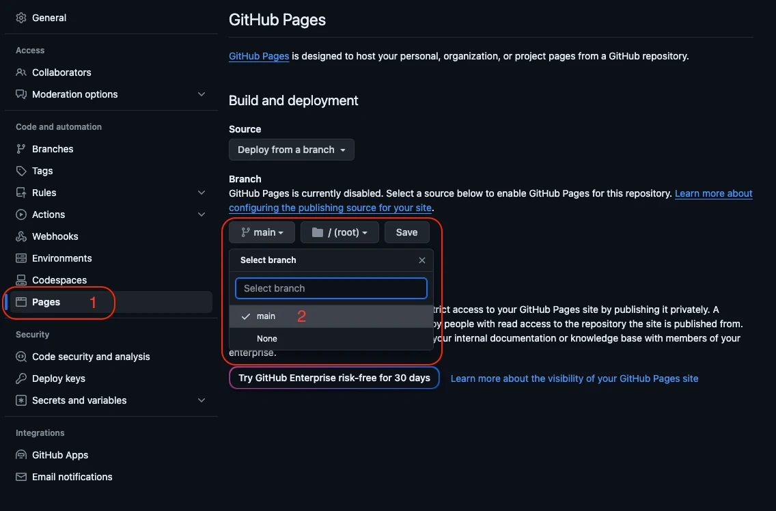The image size is (776, 511).
Task: Close the Select branch popup
Action: pyautogui.click(x=421, y=260)
